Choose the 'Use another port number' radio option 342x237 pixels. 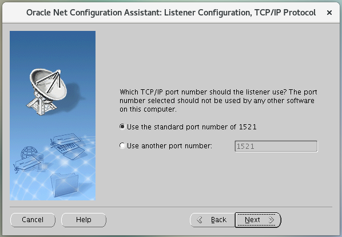[x=122, y=145]
